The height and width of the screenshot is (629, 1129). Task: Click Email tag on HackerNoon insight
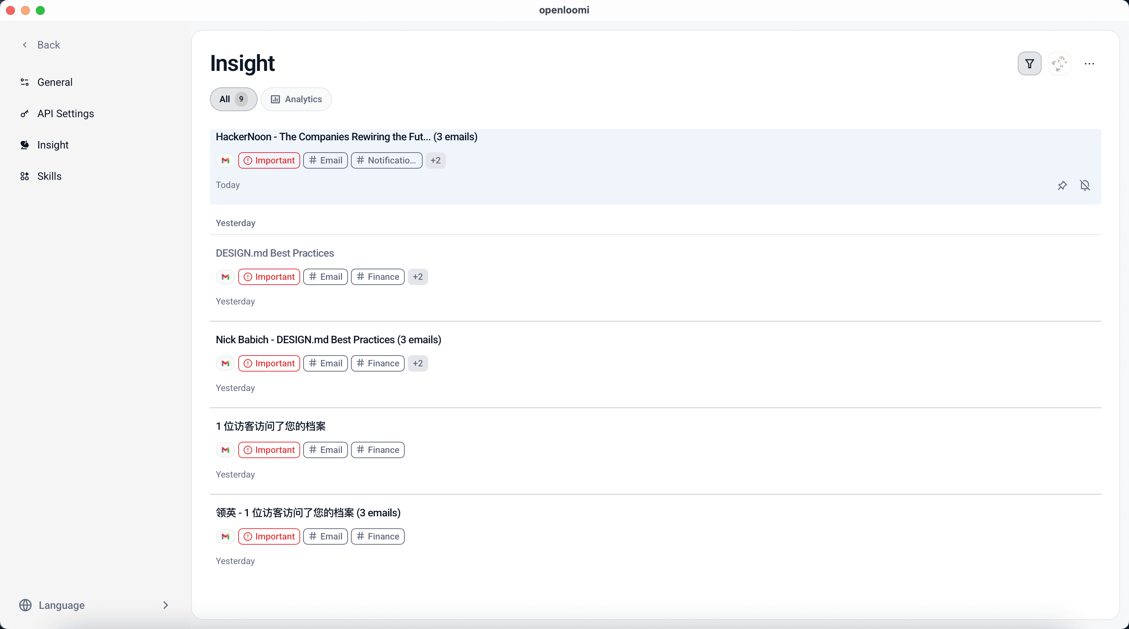click(326, 160)
